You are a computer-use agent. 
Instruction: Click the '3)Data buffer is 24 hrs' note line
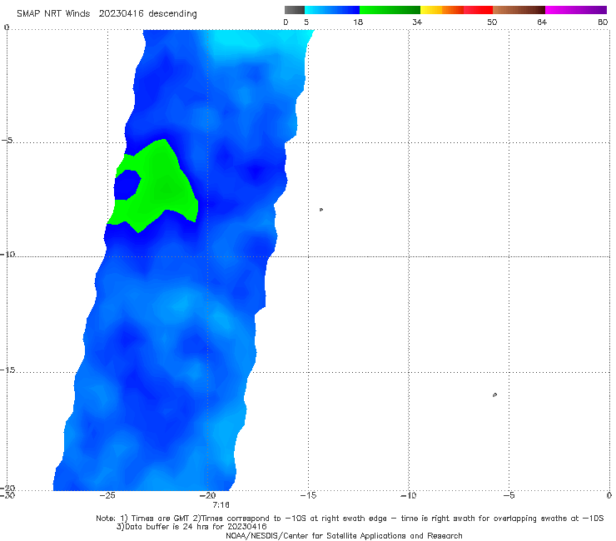pyautogui.click(x=191, y=527)
